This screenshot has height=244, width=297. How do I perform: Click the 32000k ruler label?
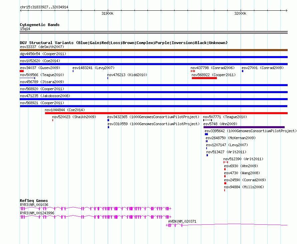coord(240,13)
